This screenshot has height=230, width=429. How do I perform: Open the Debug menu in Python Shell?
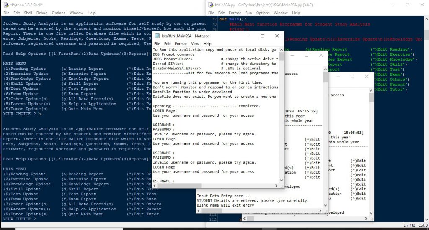click(42, 13)
